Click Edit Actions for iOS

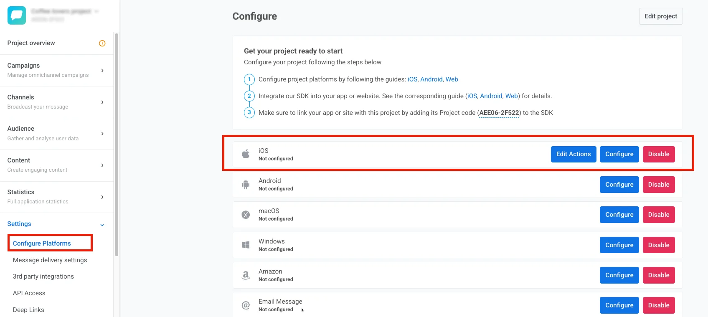pyautogui.click(x=574, y=154)
